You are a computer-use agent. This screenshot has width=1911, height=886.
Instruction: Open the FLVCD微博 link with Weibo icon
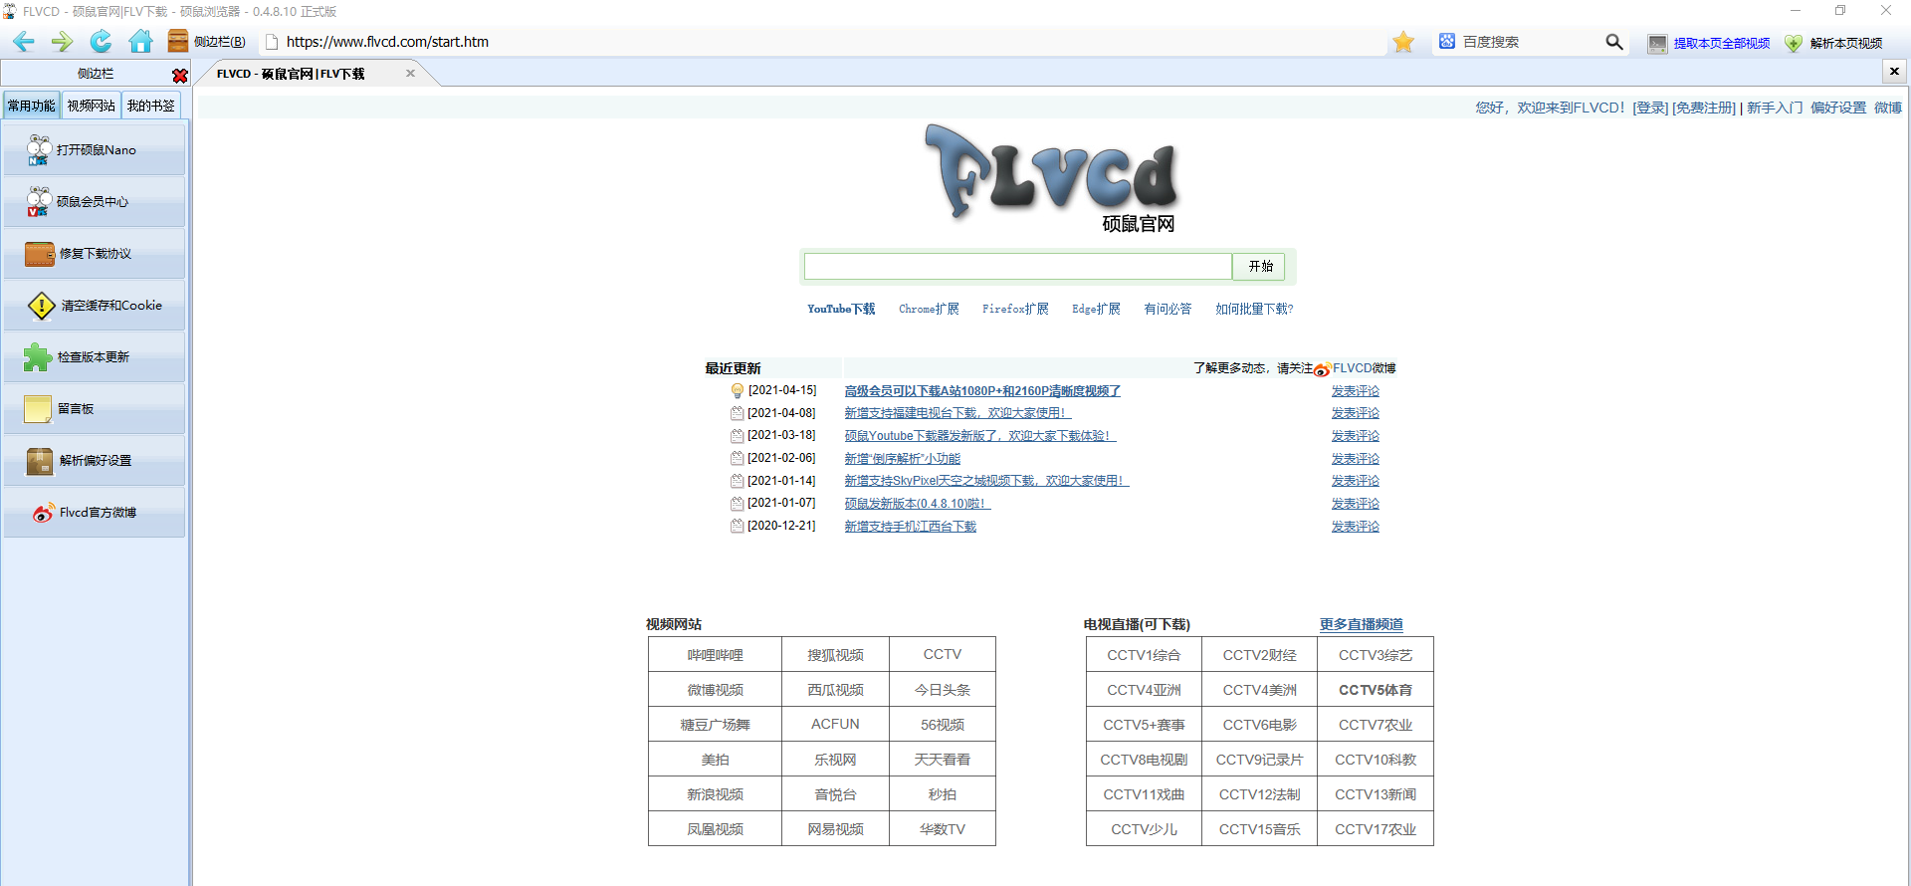point(1355,369)
